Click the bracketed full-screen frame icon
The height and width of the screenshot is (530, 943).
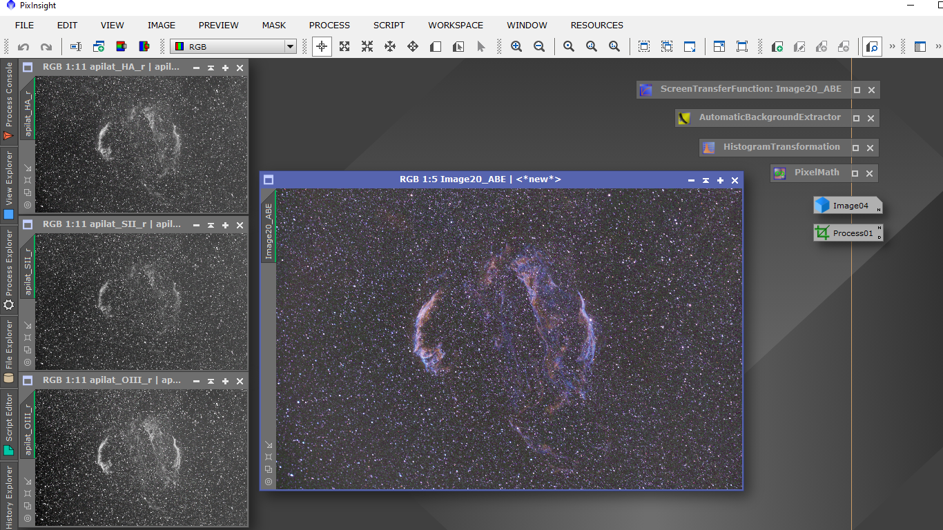[742, 47]
